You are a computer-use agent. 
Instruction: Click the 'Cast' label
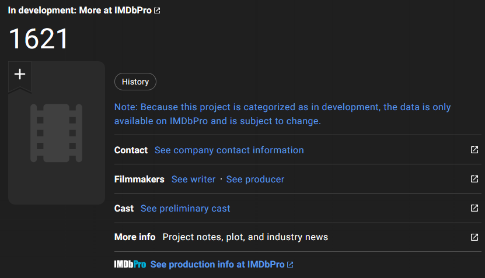point(124,209)
